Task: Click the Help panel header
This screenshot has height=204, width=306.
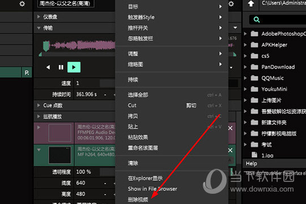Action: click(274, 163)
